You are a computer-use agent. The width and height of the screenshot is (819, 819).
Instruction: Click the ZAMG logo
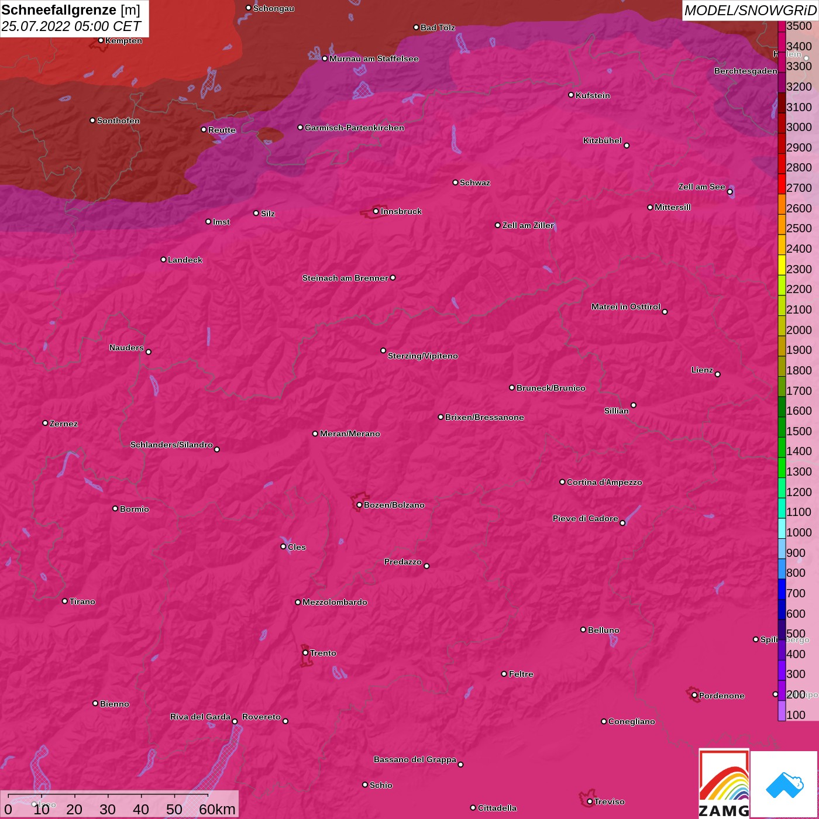click(724, 784)
